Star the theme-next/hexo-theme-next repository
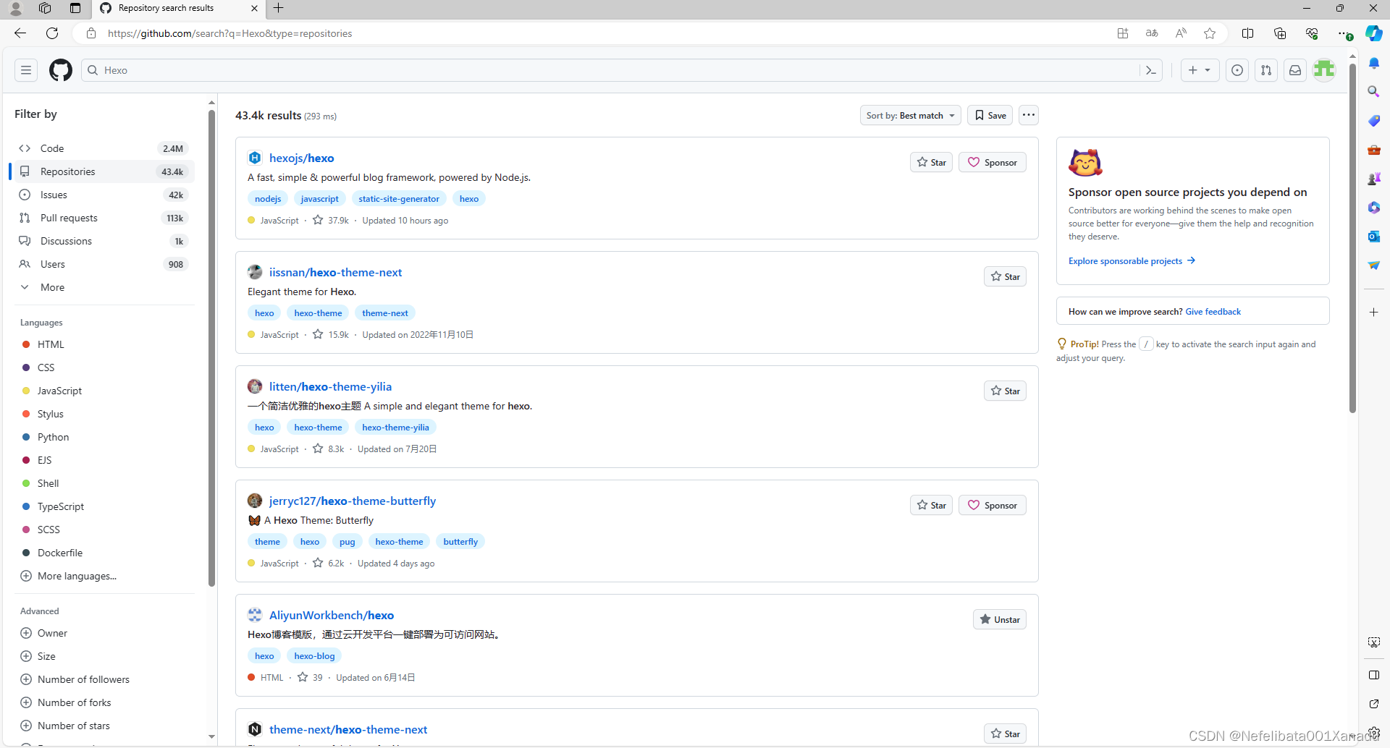This screenshot has height=748, width=1390. click(x=1005, y=734)
